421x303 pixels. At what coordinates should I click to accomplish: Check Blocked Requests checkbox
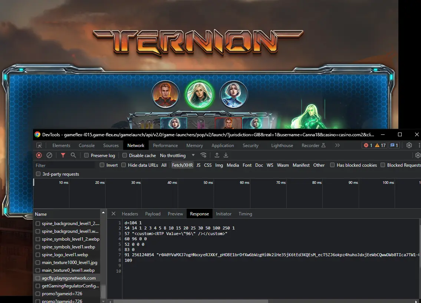point(383,165)
